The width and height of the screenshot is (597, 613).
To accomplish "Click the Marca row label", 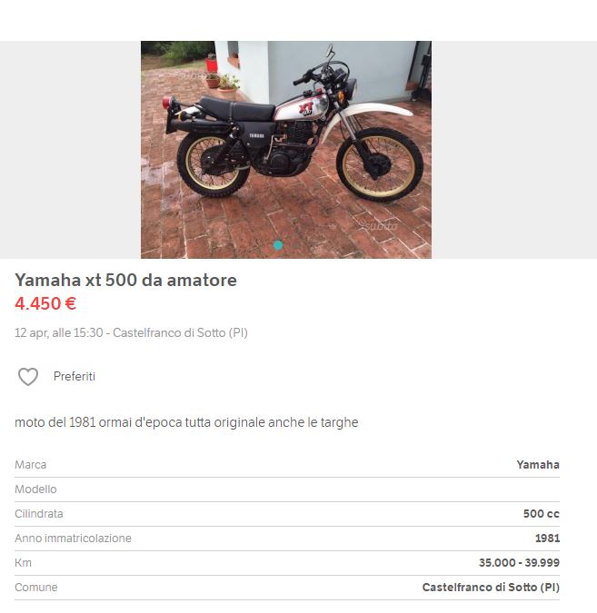I will [x=31, y=465].
